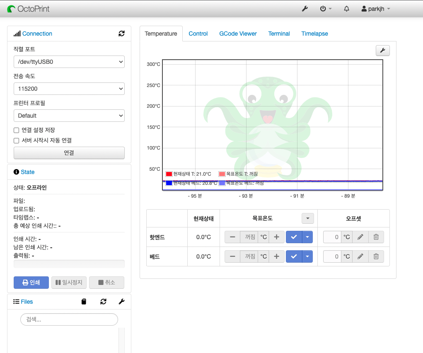Increase 핫엔드 target temperature
The width and height of the screenshot is (423, 353).
[276, 237]
